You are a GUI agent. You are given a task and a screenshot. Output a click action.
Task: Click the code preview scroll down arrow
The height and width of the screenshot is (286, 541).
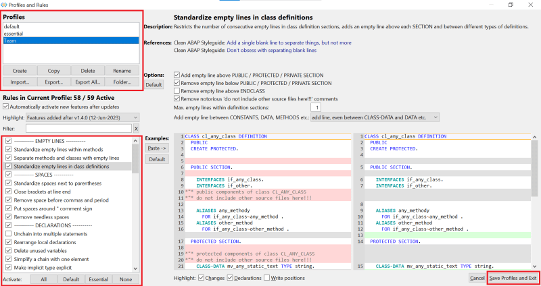tap(534, 266)
